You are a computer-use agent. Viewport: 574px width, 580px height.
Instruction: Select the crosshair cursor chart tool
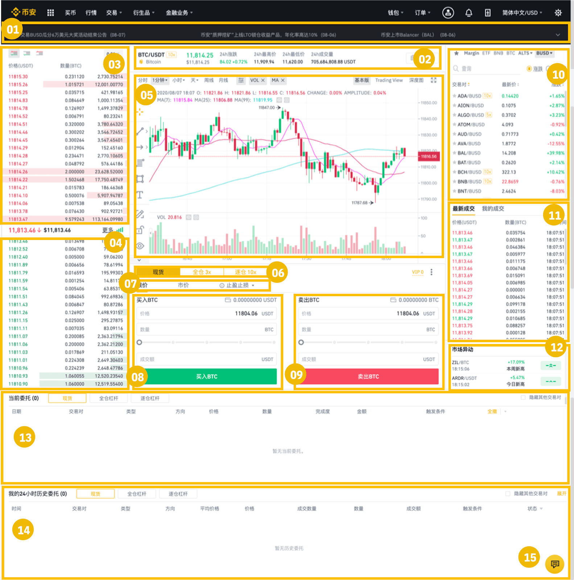pos(140,112)
